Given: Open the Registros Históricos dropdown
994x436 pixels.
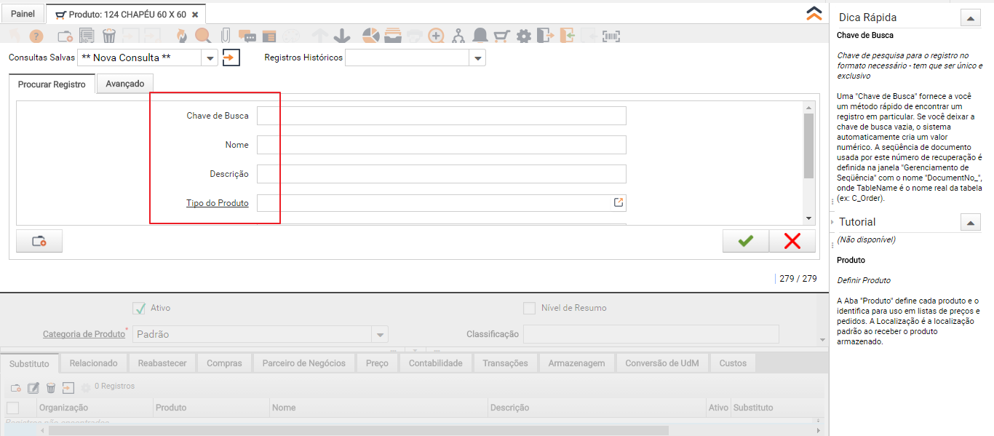Looking at the screenshot, I should tap(478, 58).
